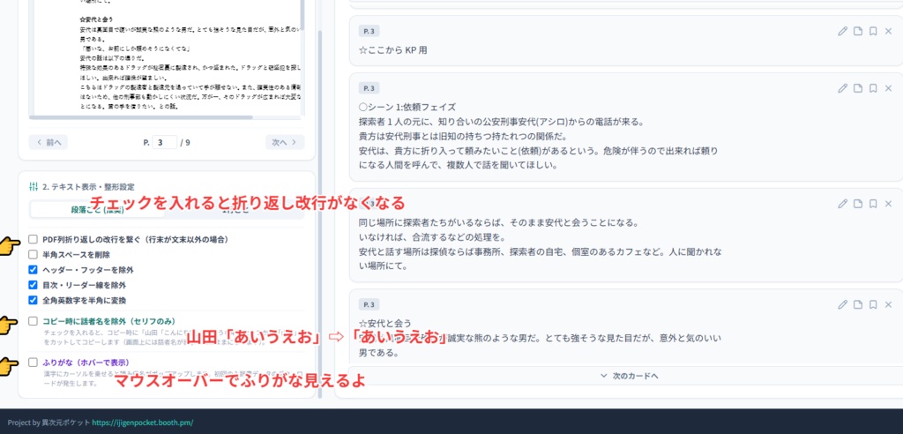The height and width of the screenshot is (434, 903).
Task: Select the '段落ごと (標準)' tab
Action: click(97, 210)
